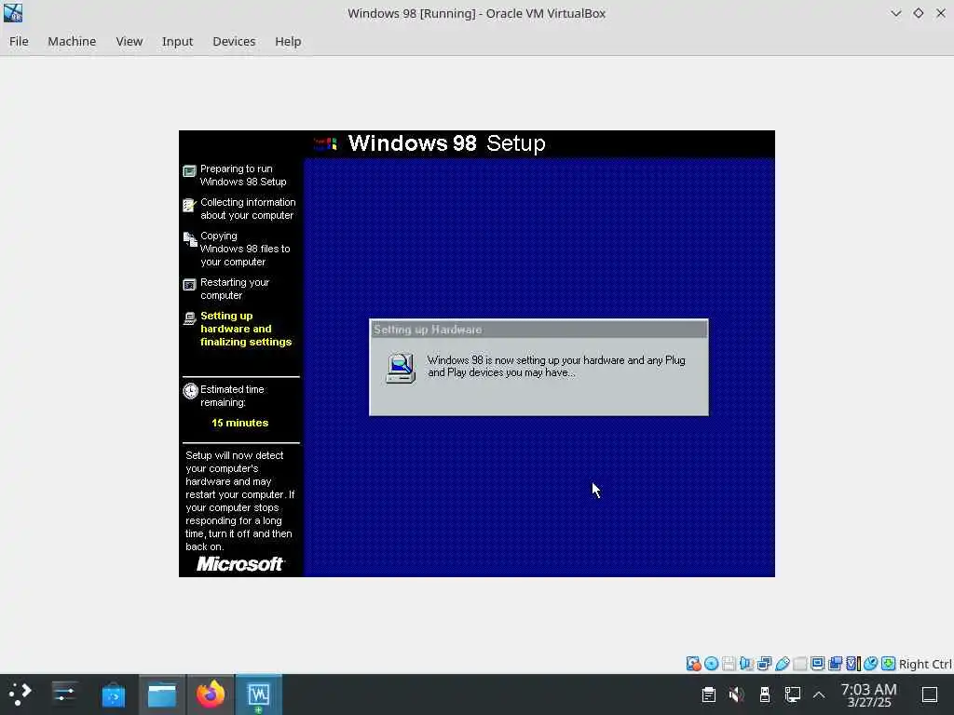Click the Windows flag logo in Setup header

pos(325,143)
